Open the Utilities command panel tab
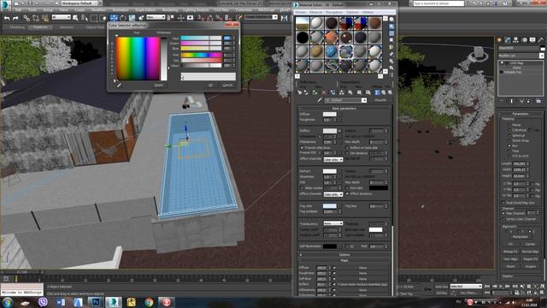Viewport: 547px width, 308px height. [x=541, y=40]
